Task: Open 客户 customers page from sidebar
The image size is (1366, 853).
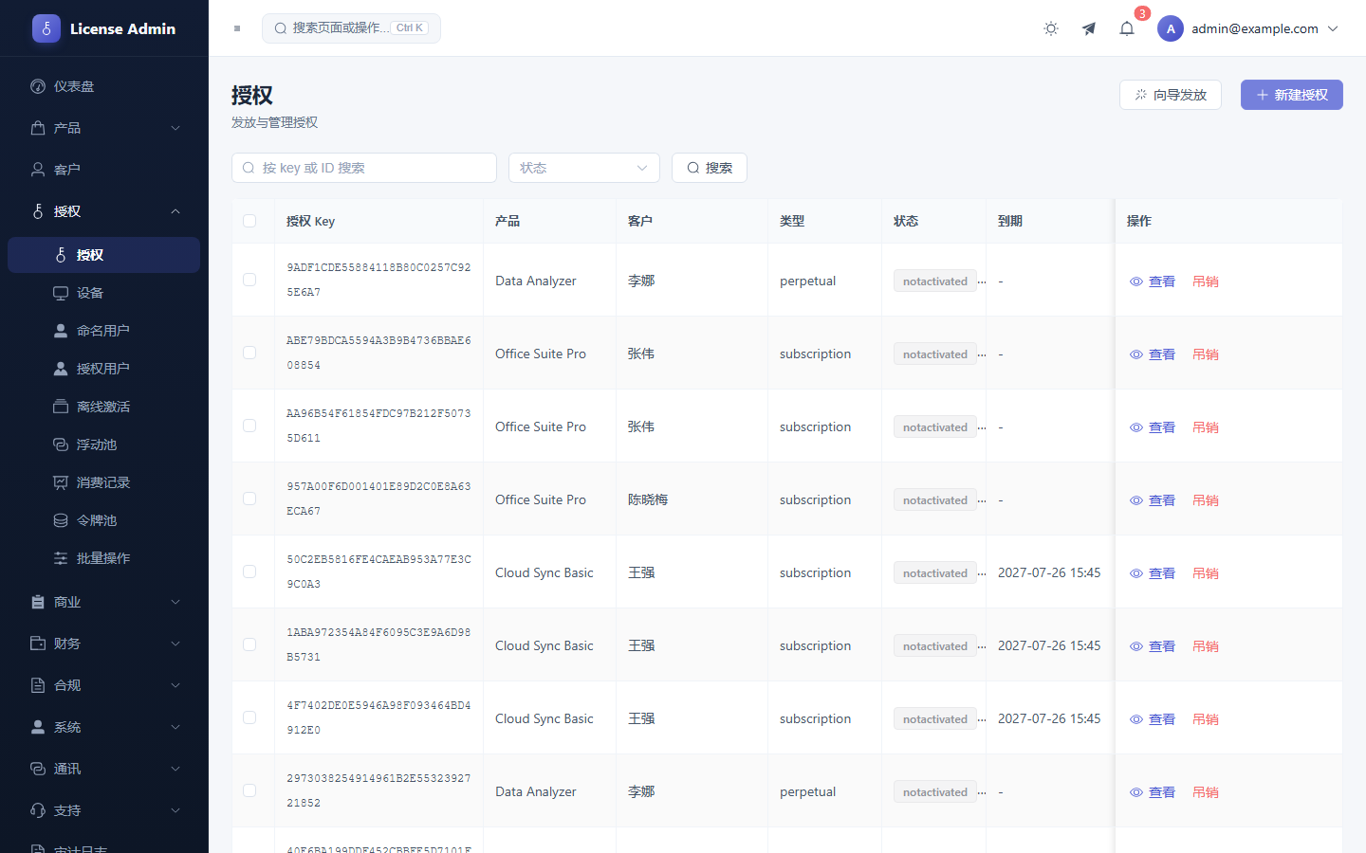Action: click(104, 170)
